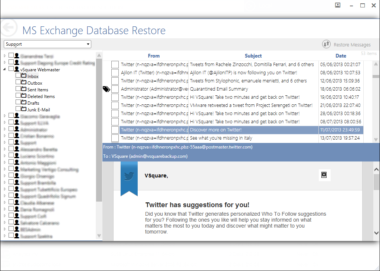
Task: Tick checkbox for the Ajilon IT message
Action: click(x=115, y=73)
